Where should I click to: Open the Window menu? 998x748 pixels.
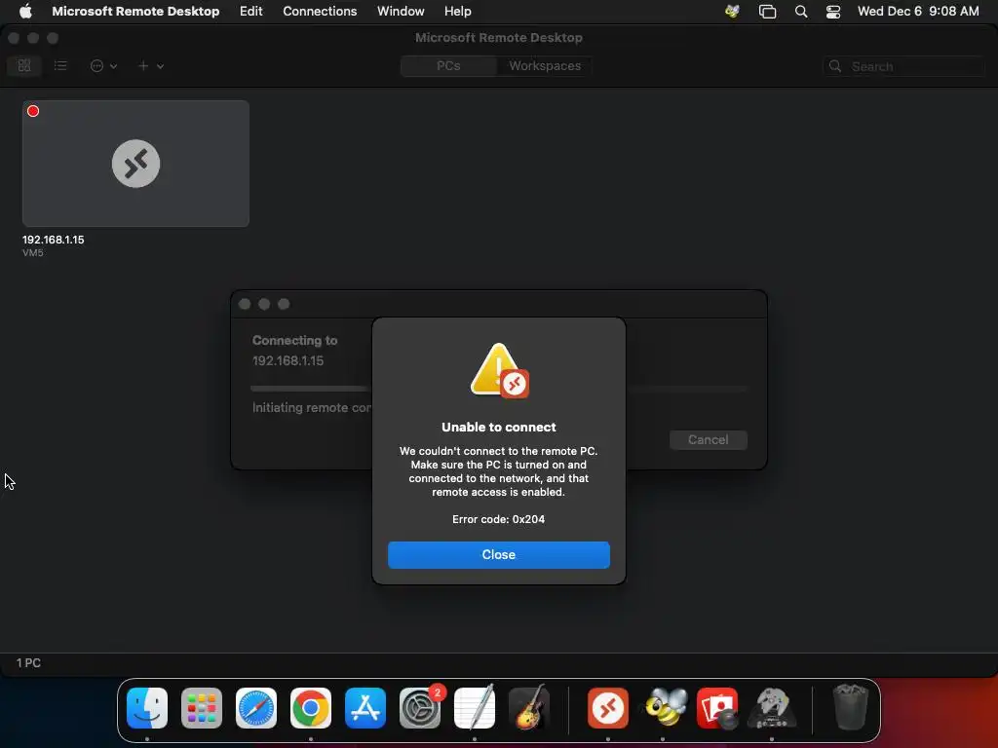(401, 11)
